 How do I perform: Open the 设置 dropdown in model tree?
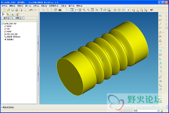pyautogui.click(x=19, y=18)
